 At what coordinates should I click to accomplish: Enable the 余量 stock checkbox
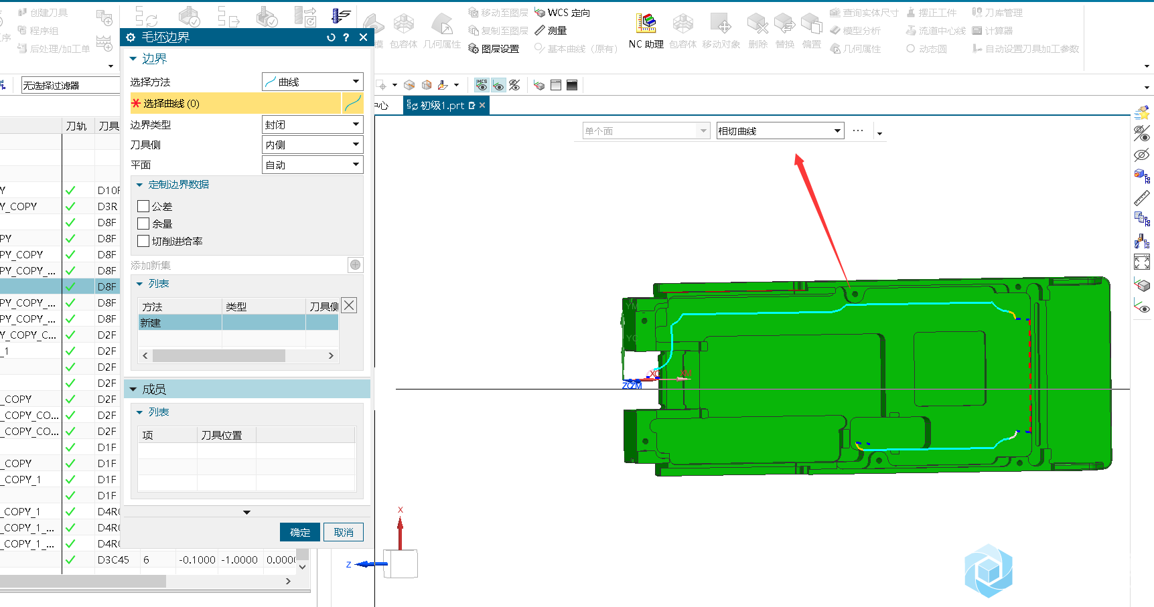pos(143,224)
